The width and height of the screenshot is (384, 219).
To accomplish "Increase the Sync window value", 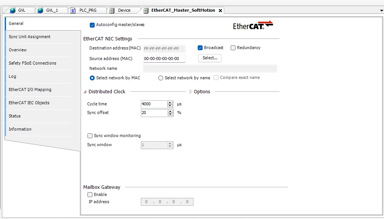I will point(170,143).
